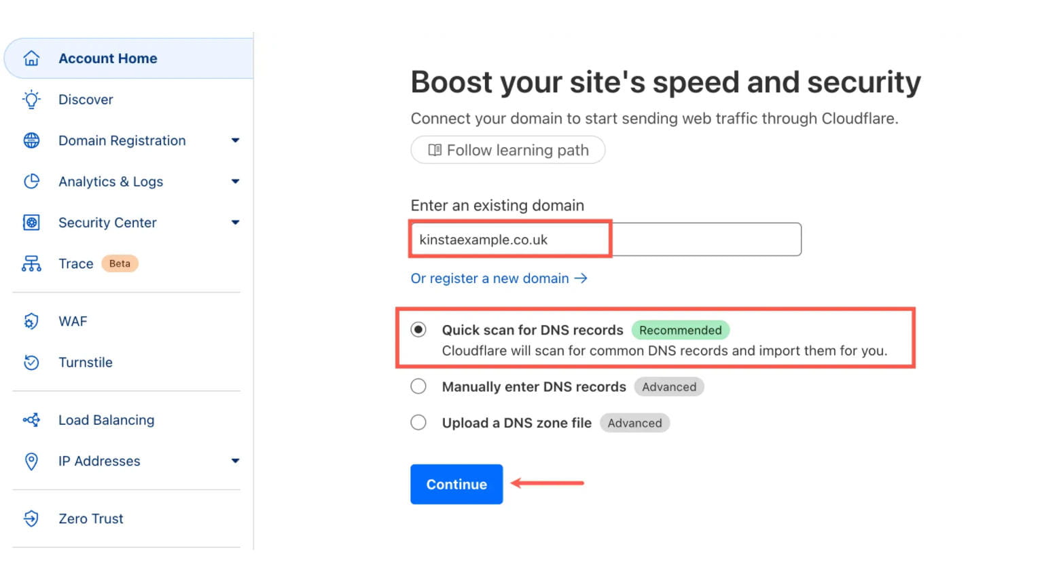Follow the Or register a new domain link
The image size is (1059, 562).
point(499,278)
